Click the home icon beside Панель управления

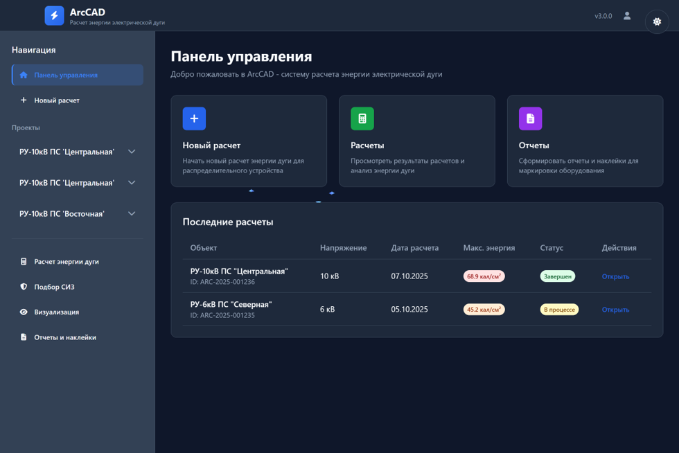(x=24, y=75)
